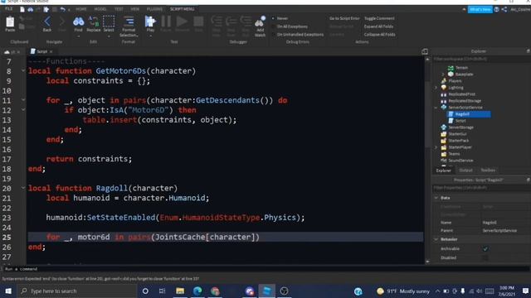Viewport: 531px width, 298px height.
Task: Click Toggle Comment action
Action: (379, 18)
